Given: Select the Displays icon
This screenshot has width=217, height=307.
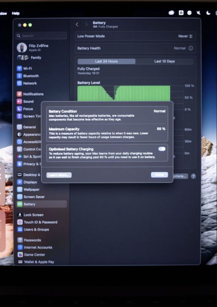Looking at the screenshot, I should [19, 182].
